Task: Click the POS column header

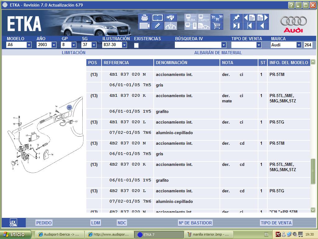Action: coord(93,63)
